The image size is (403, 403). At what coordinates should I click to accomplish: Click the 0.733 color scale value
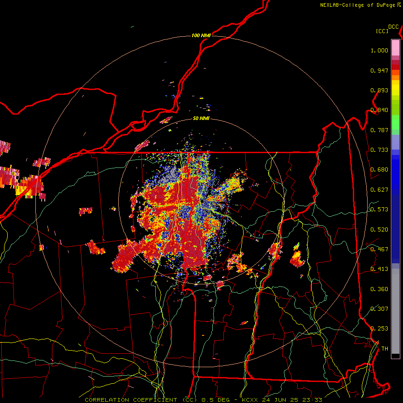pyautogui.click(x=379, y=150)
